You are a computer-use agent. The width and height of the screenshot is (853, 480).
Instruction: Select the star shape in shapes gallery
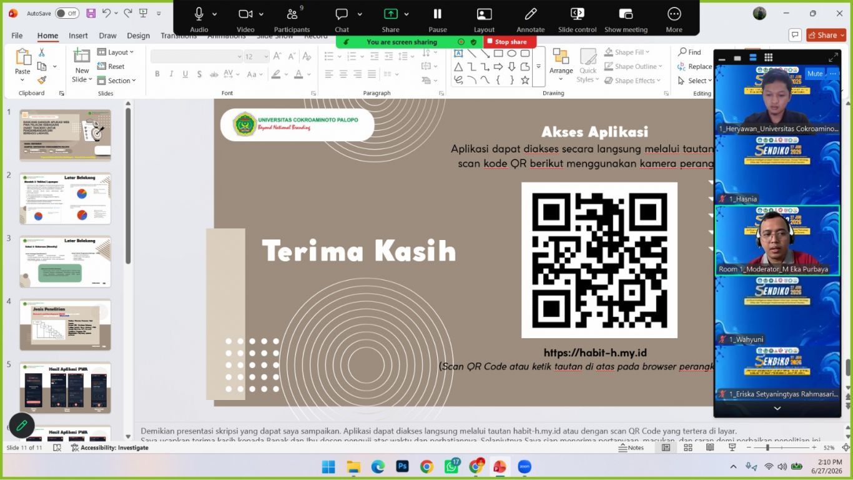click(x=525, y=80)
